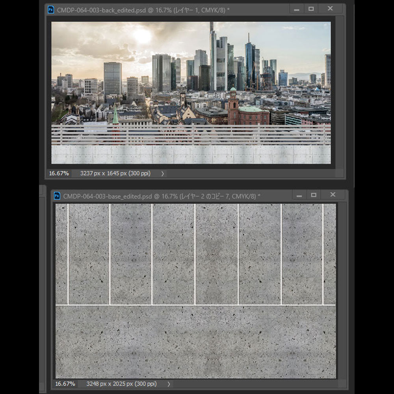Close the CMDP-064-003-back_edited.psd document
This screenshot has width=394, height=394.
pos(330,9)
